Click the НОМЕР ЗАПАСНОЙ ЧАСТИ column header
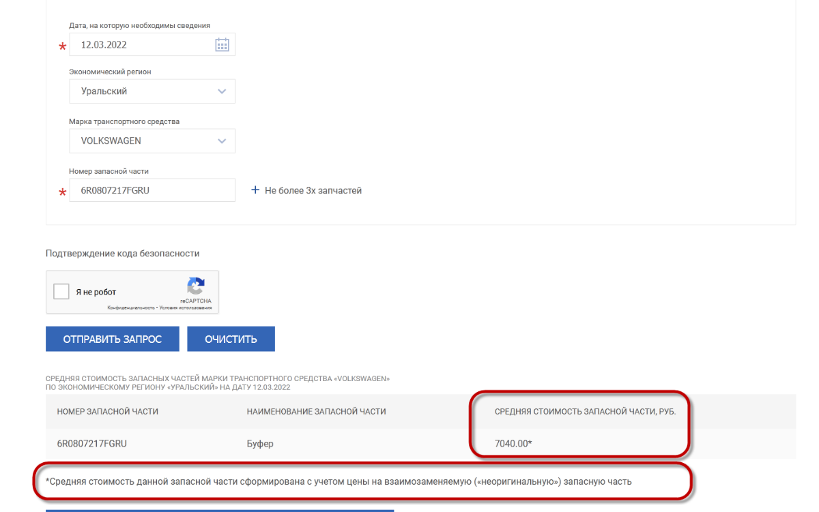The width and height of the screenshot is (819, 512). tap(108, 412)
